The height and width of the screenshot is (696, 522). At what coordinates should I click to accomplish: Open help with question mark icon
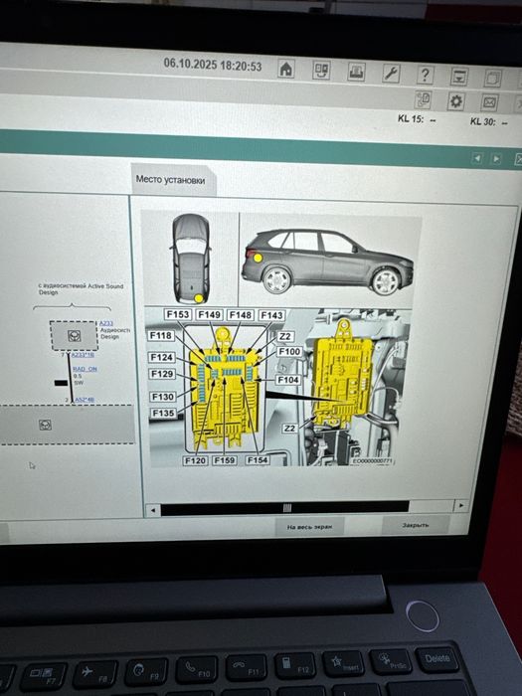pyautogui.click(x=425, y=75)
